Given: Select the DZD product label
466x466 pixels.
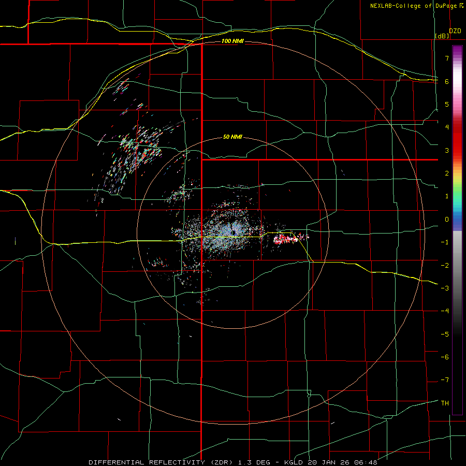Looking at the screenshot, I should (x=455, y=31).
